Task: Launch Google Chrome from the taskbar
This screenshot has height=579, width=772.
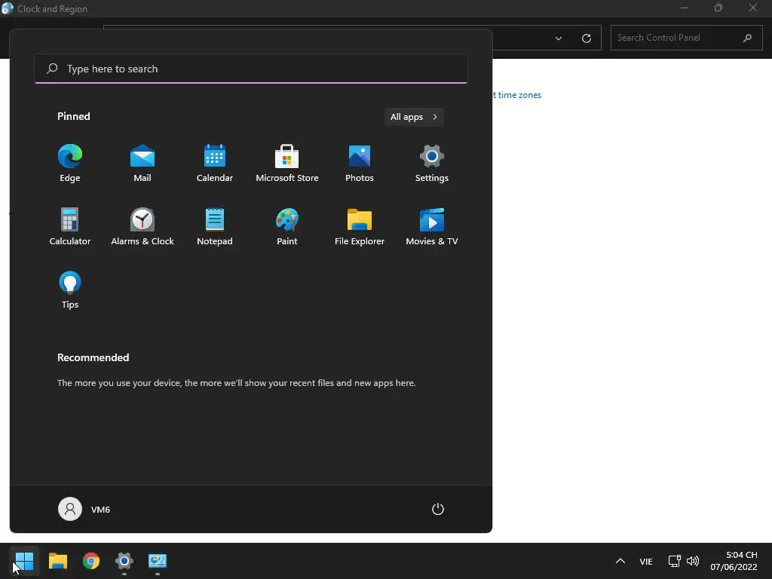Action: pyautogui.click(x=91, y=561)
